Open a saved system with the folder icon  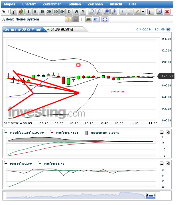(x=68, y=20)
